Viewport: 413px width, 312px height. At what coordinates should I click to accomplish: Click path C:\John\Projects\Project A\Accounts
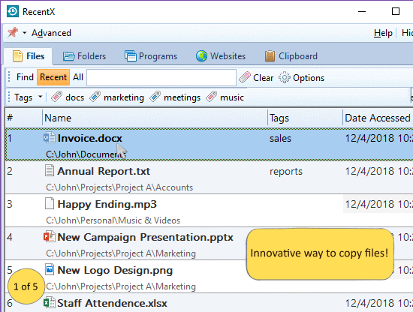[119, 187]
